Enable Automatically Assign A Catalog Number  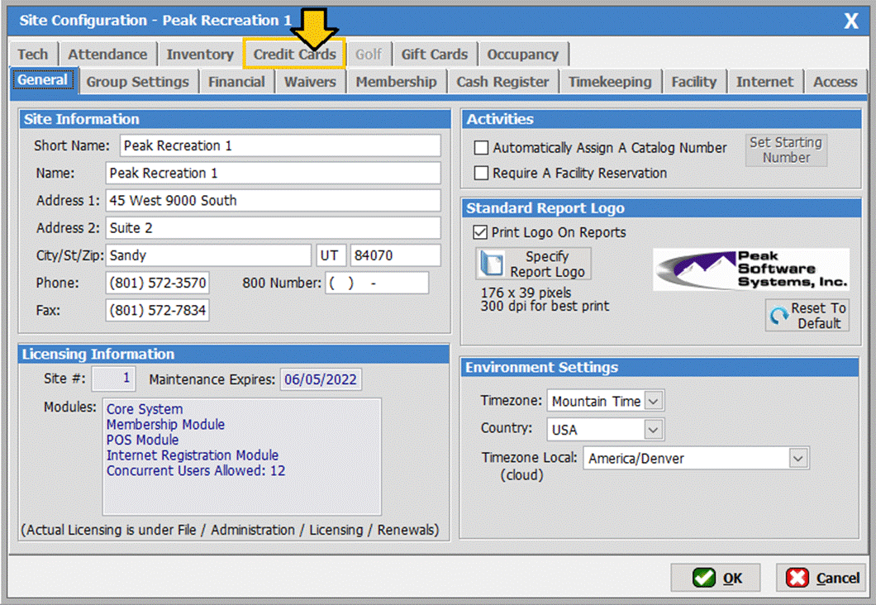point(481,148)
